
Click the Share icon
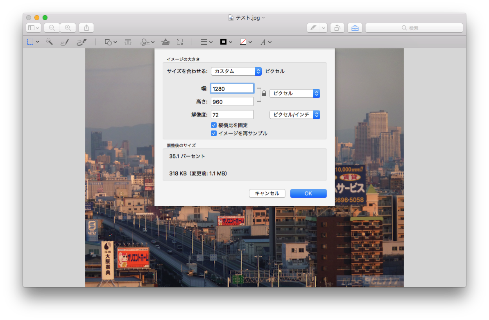86,27
